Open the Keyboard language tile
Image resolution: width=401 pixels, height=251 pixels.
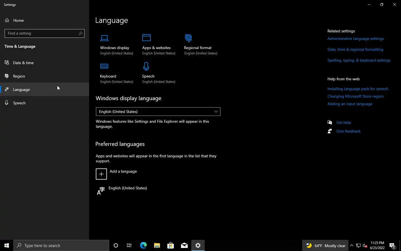point(117,73)
